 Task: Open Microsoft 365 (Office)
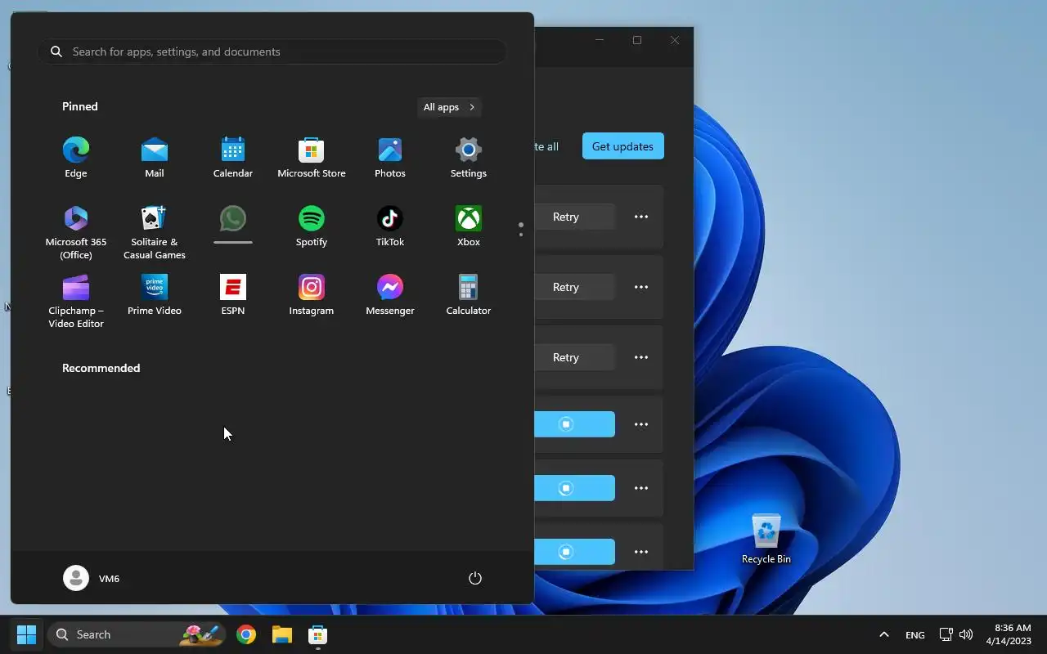(76, 232)
